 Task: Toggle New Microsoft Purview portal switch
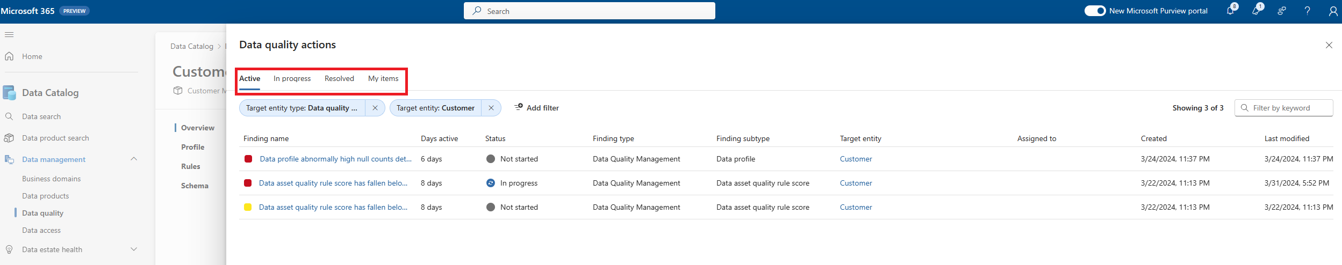(1095, 11)
